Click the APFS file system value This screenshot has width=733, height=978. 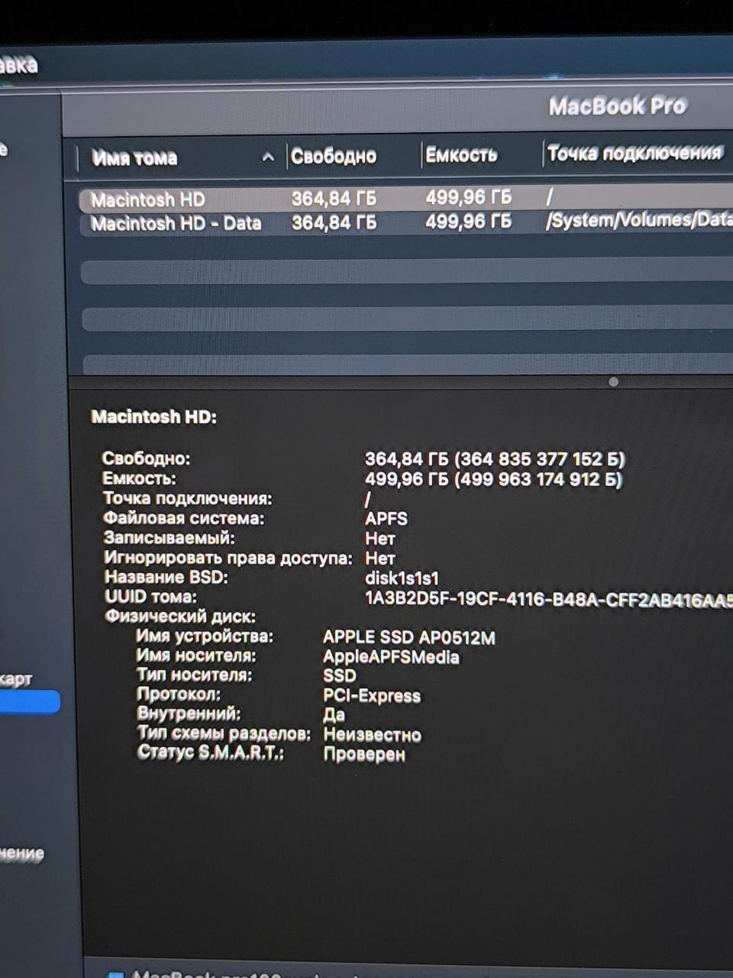(x=386, y=519)
